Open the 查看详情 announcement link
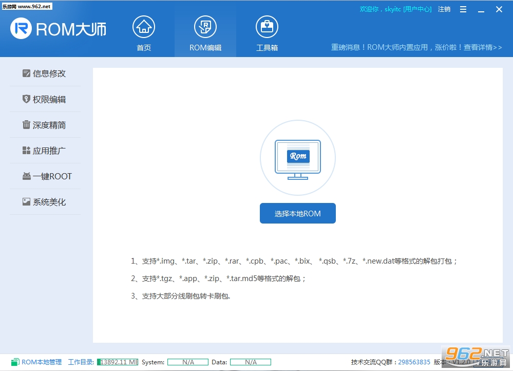Viewport: 513px width, 371px height. pos(483,47)
